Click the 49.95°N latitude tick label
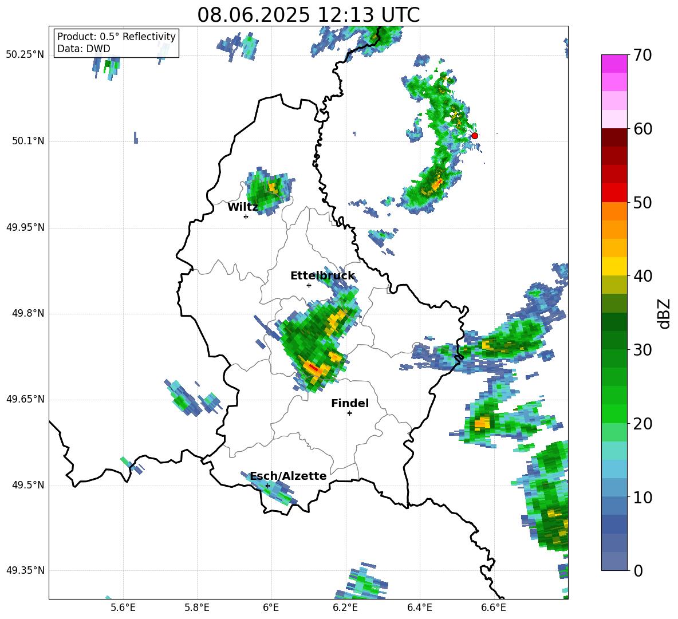 click(25, 227)
